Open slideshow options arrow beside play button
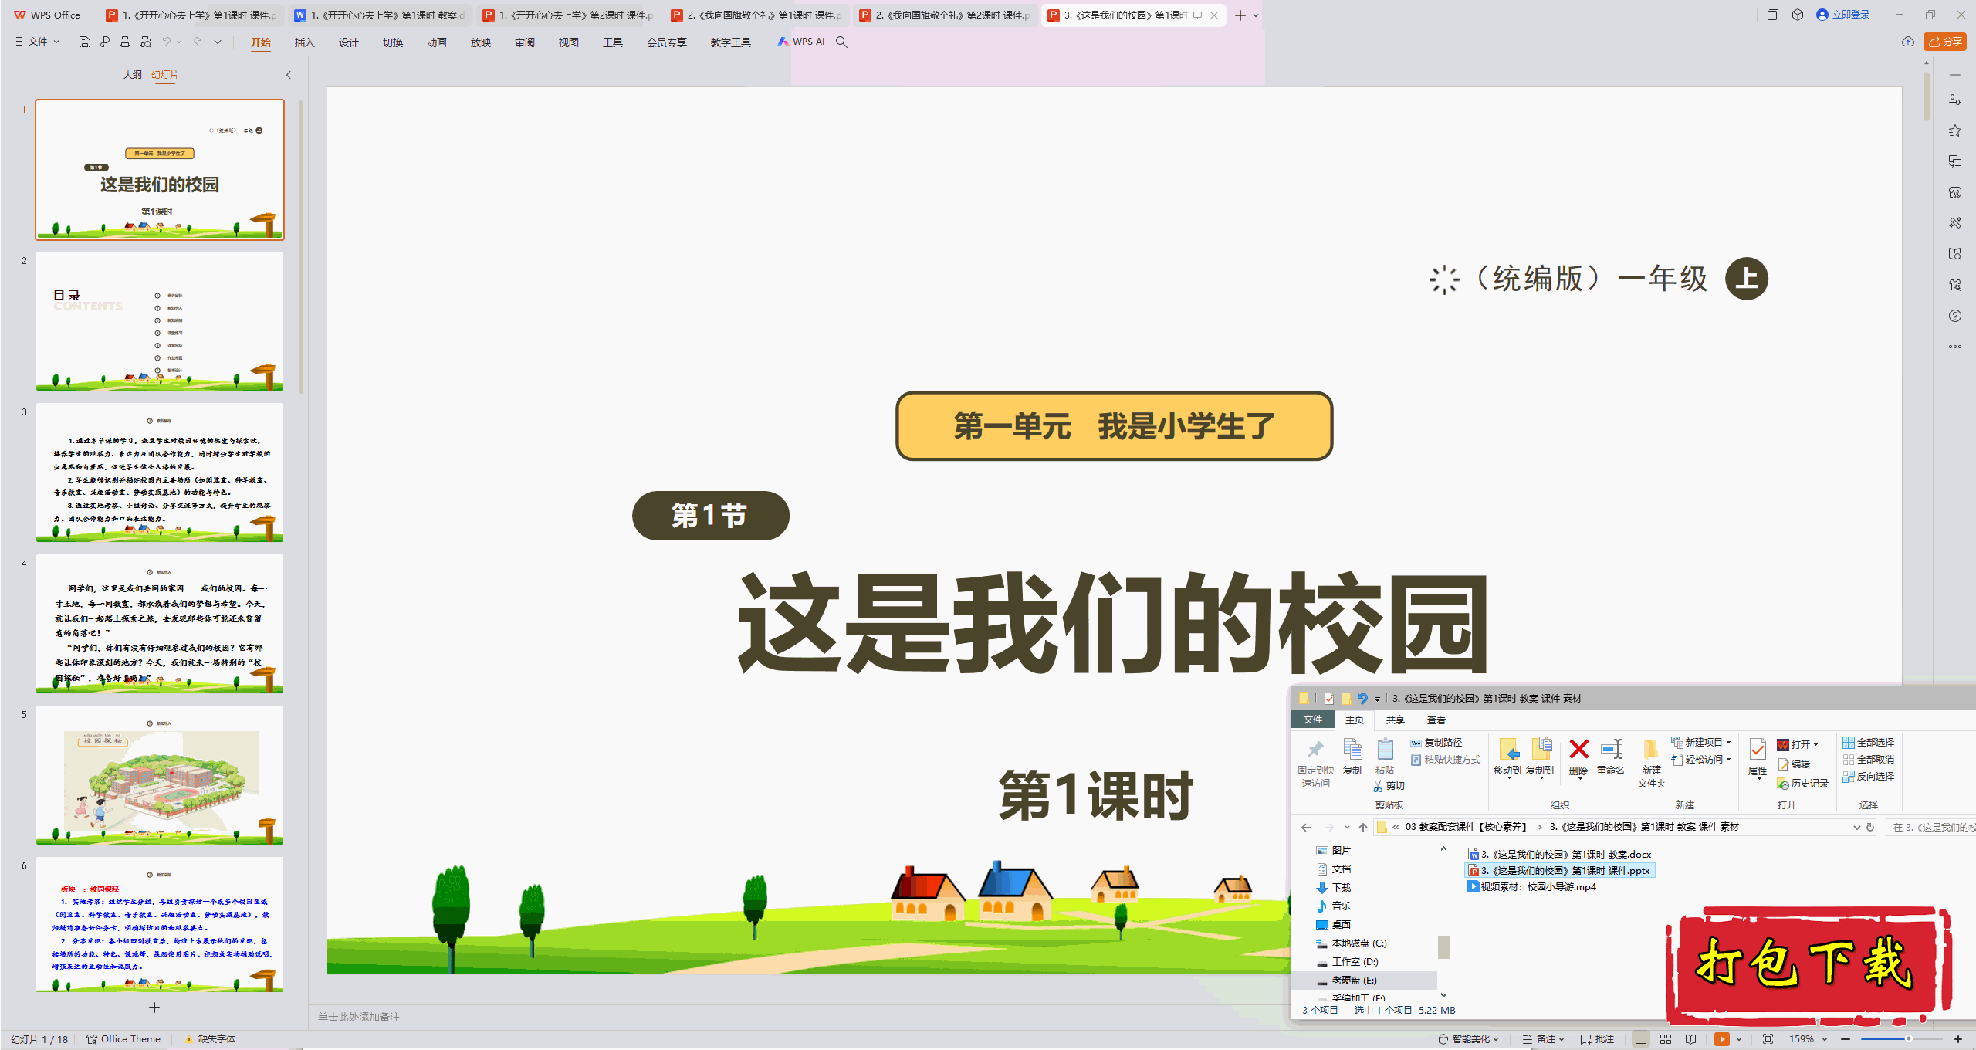This screenshot has width=1976, height=1050. click(1739, 1039)
